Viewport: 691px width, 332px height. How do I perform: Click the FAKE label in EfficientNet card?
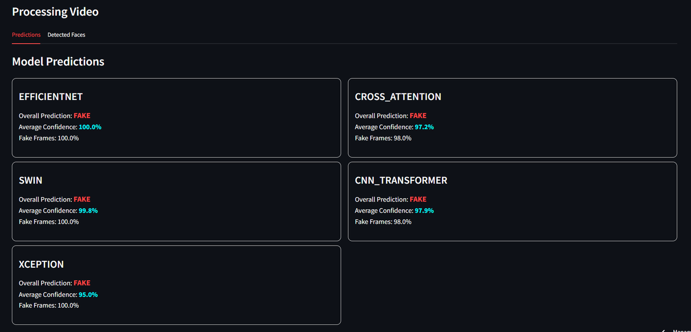(x=82, y=116)
